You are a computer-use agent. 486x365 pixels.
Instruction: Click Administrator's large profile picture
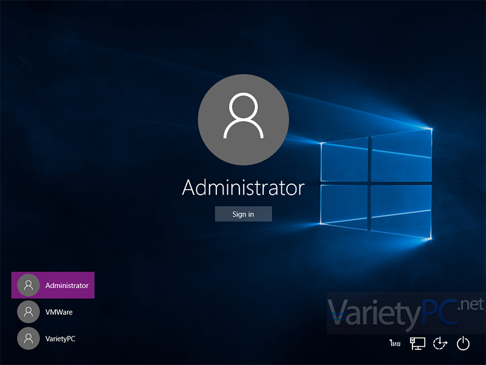243,120
